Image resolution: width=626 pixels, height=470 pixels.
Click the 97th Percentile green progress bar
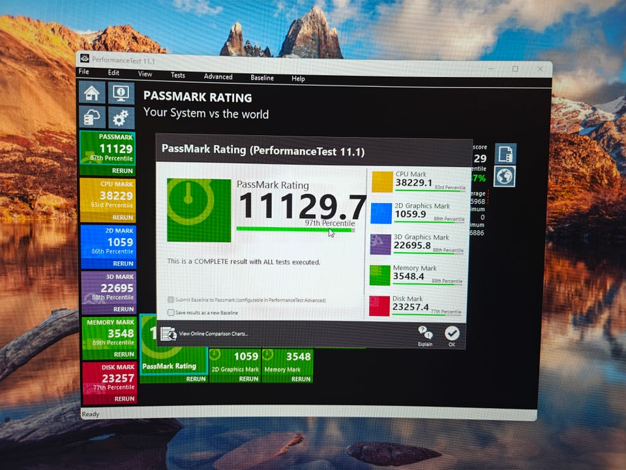[295, 229]
